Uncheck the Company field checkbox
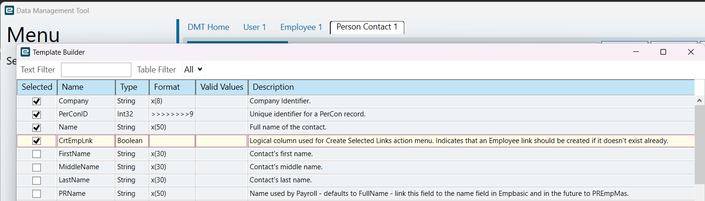 (x=37, y=101)
